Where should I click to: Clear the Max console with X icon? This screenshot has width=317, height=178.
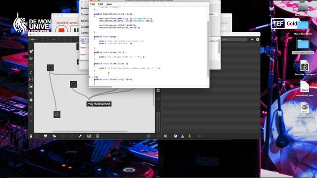[165, 136]
